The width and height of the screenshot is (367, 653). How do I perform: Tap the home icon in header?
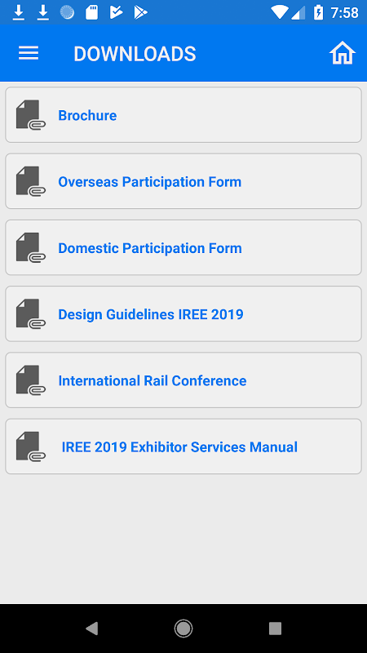tap(343, 53)
